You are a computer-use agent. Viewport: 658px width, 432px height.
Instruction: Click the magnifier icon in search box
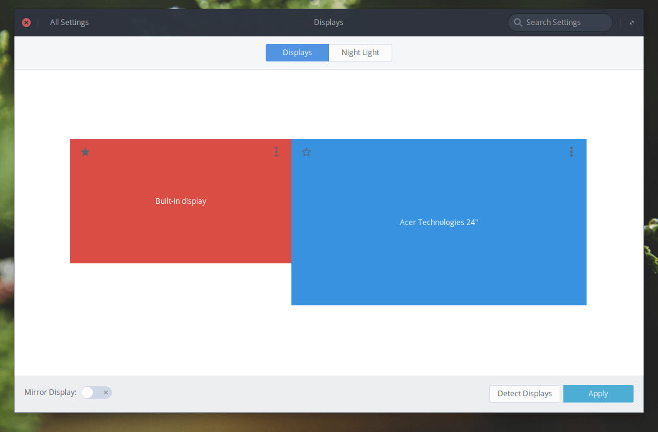[518, 23]
